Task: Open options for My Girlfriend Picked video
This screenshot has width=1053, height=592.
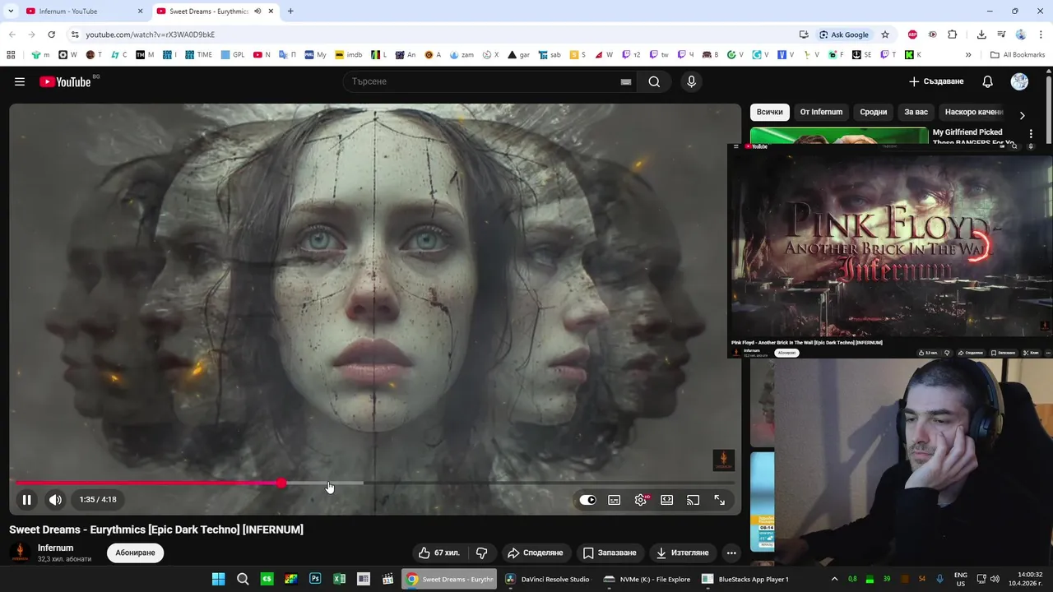Action: pos(1031,133)
